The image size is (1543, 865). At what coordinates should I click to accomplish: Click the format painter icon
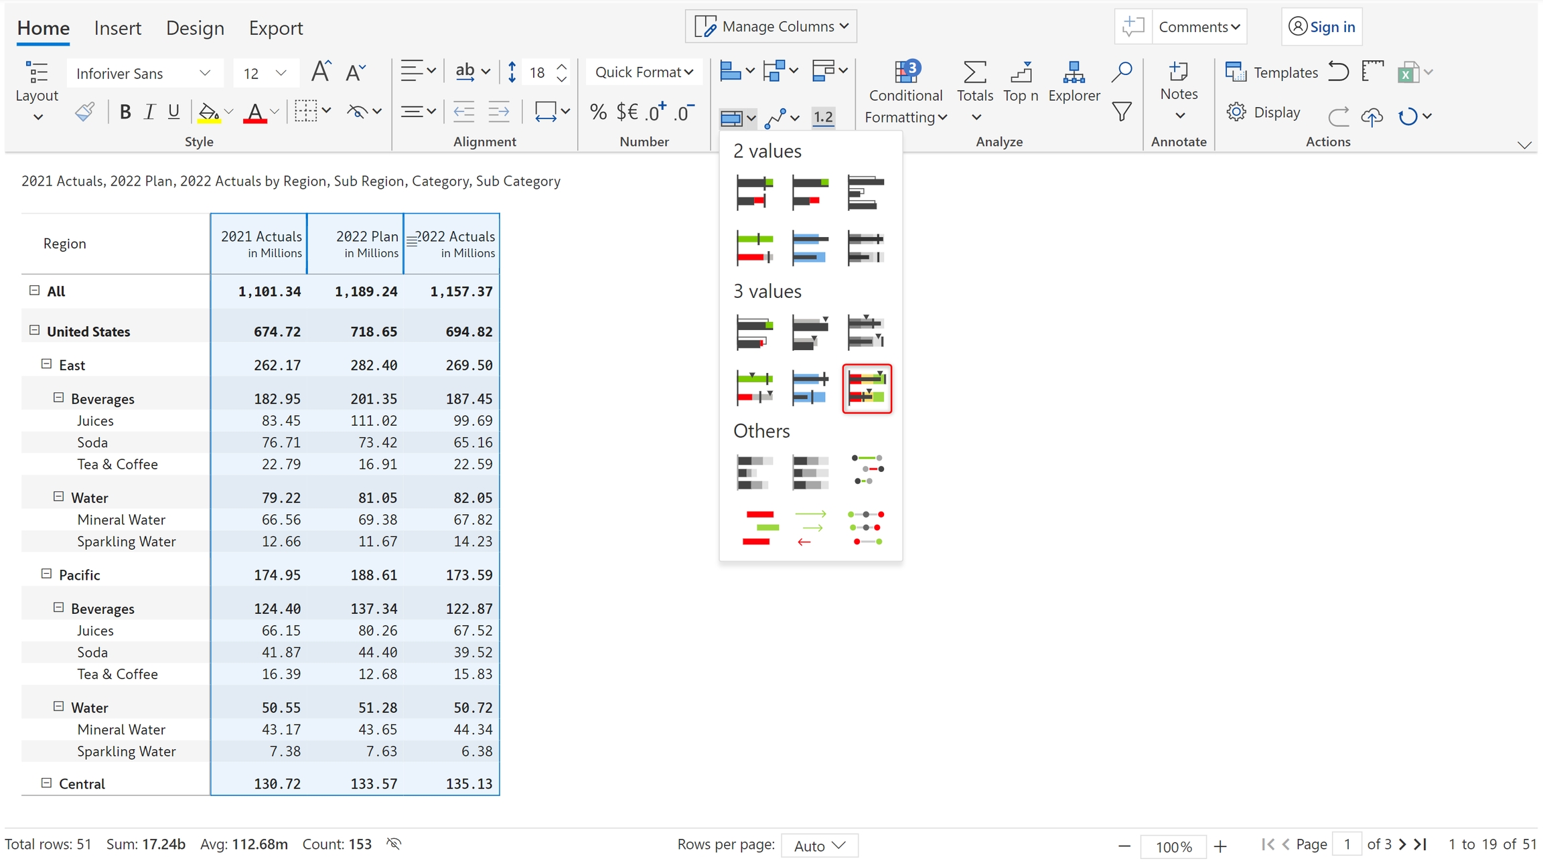pos(84,112)
